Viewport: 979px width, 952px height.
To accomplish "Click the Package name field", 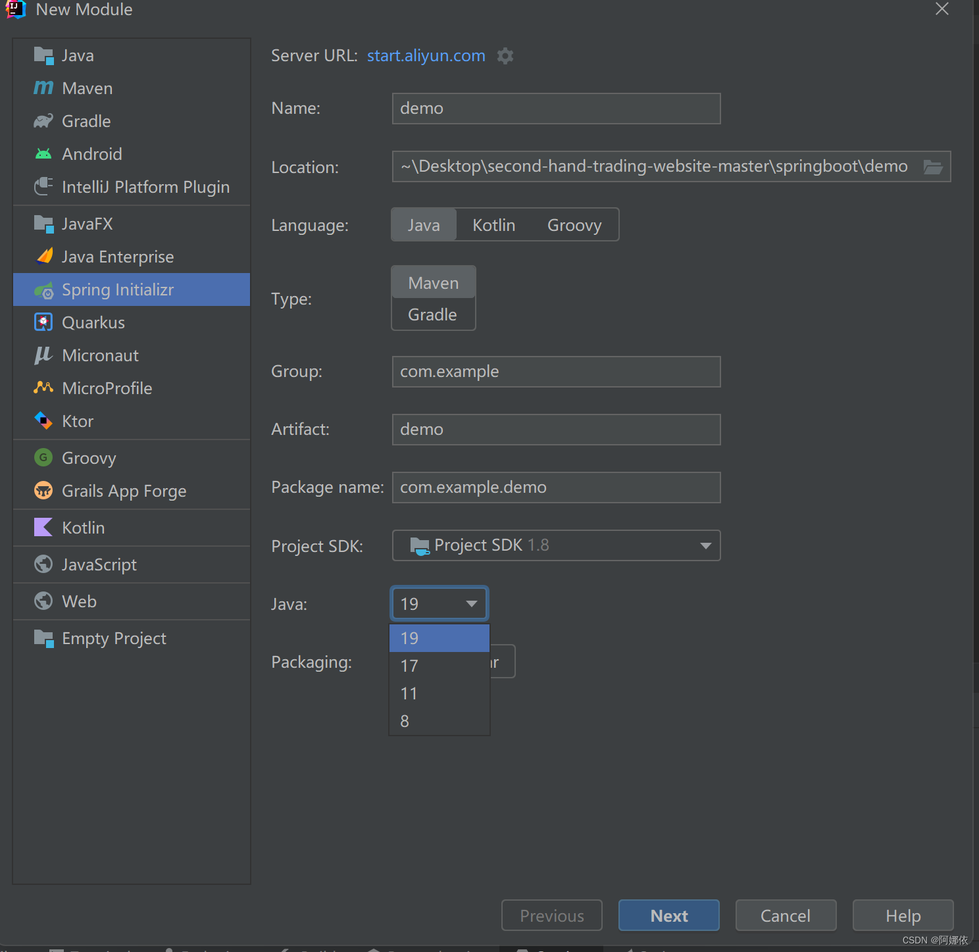I will click(x=557, y=488).
